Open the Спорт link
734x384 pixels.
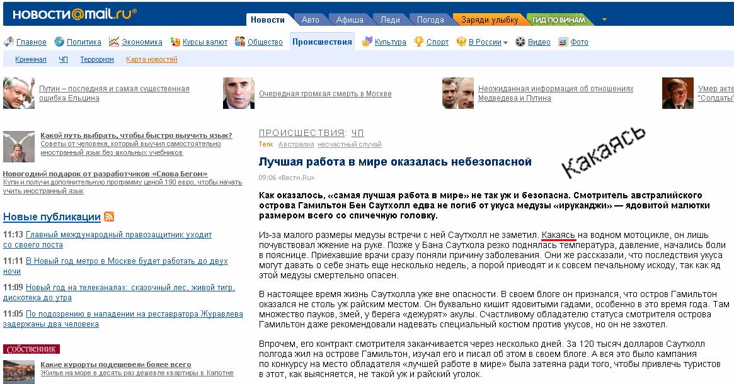coord(437,42)
